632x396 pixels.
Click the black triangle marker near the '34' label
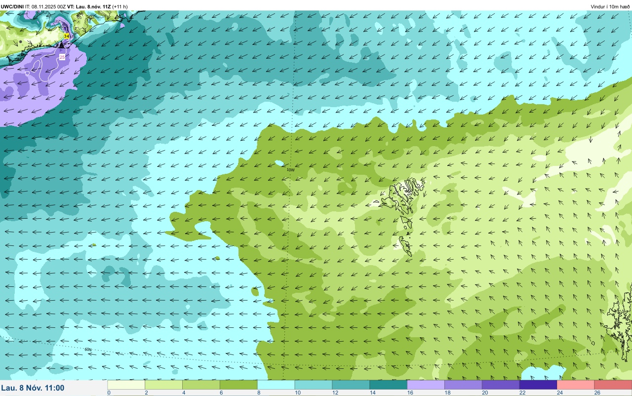coord(61,44)
